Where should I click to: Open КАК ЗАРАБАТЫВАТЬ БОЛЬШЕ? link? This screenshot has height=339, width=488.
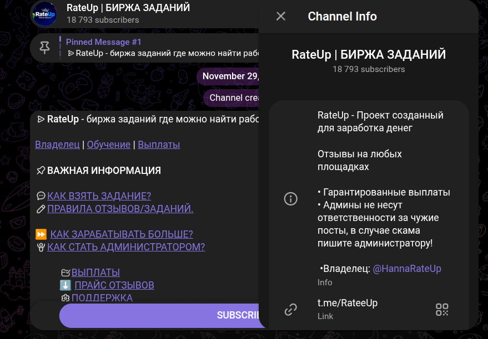pyautogui.click(x=122, y=234)
